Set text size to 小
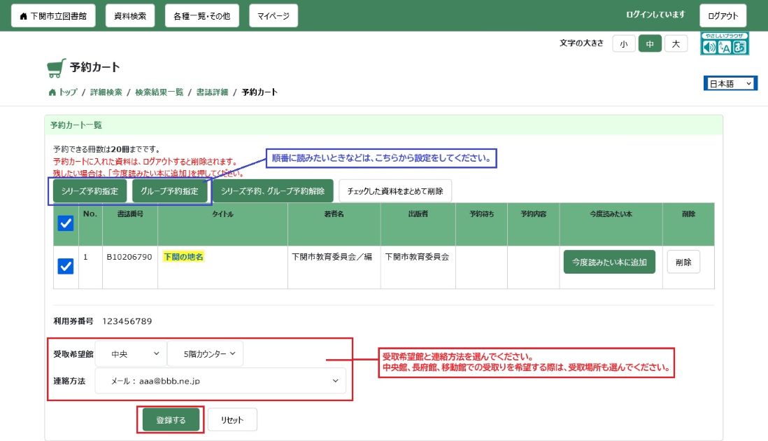The image size is (768, 441). coord(623,43)
